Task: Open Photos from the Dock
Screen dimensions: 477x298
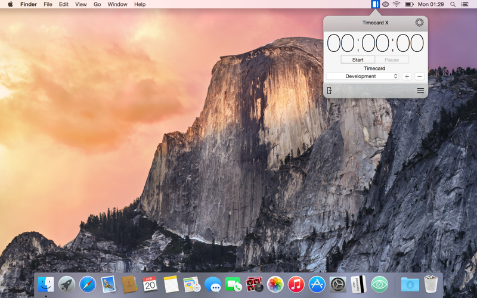Action: [x=275, y=285]
